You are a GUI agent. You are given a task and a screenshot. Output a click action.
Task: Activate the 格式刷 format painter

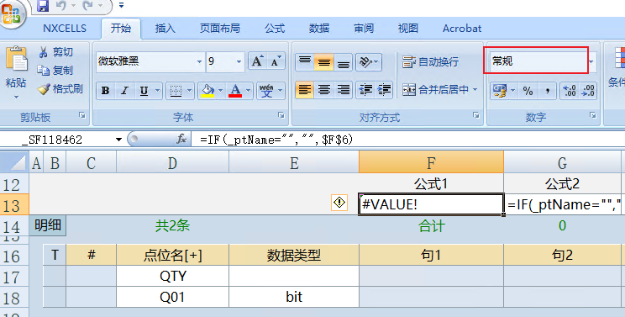60,88
